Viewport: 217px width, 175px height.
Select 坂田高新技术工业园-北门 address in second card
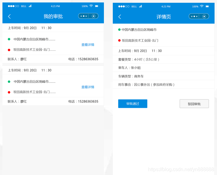coord(34,92)
